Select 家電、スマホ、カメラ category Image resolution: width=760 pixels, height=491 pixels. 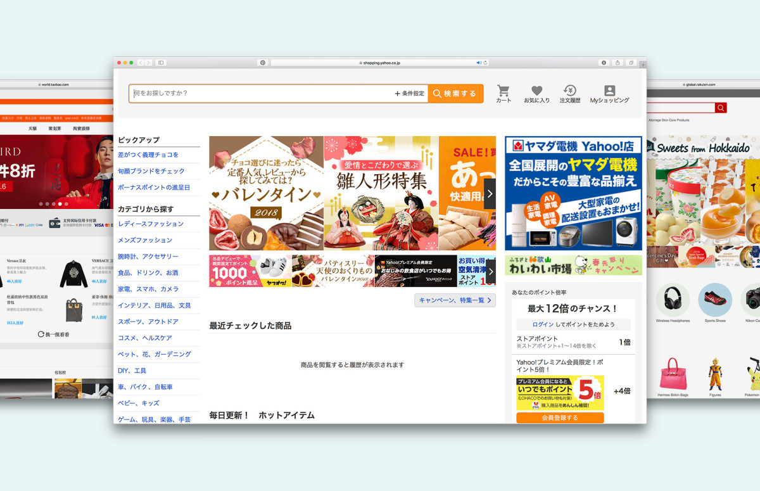(x=148, y=289)
